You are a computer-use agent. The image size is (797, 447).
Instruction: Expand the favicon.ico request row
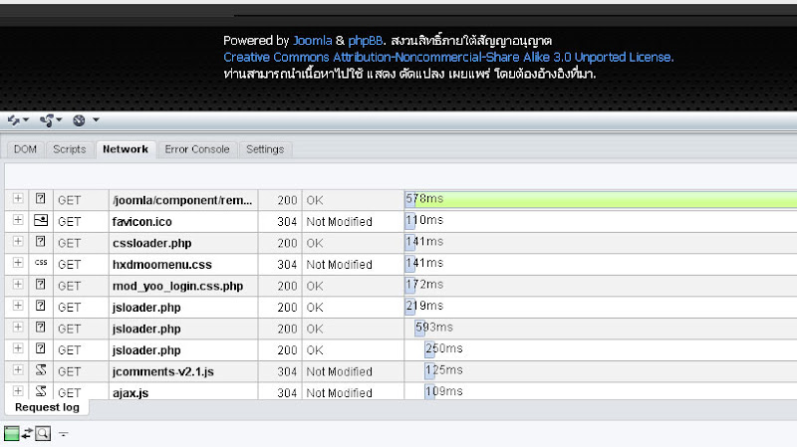click(18, 220)
